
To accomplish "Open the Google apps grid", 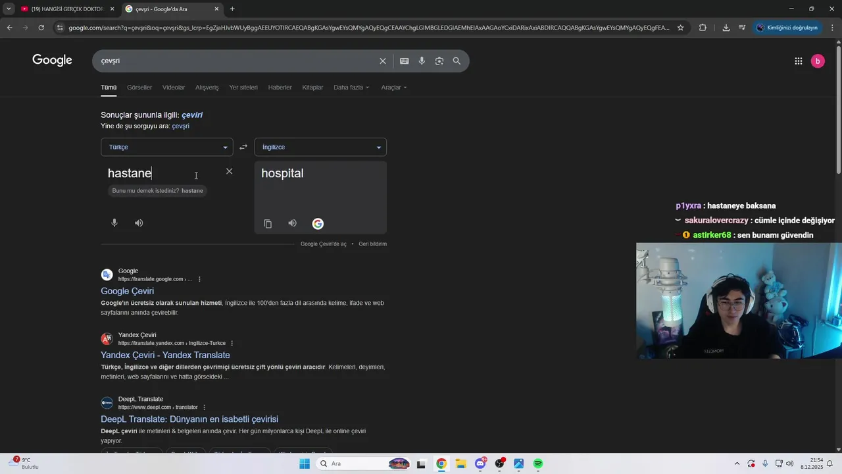I will [x=798, y=61].
